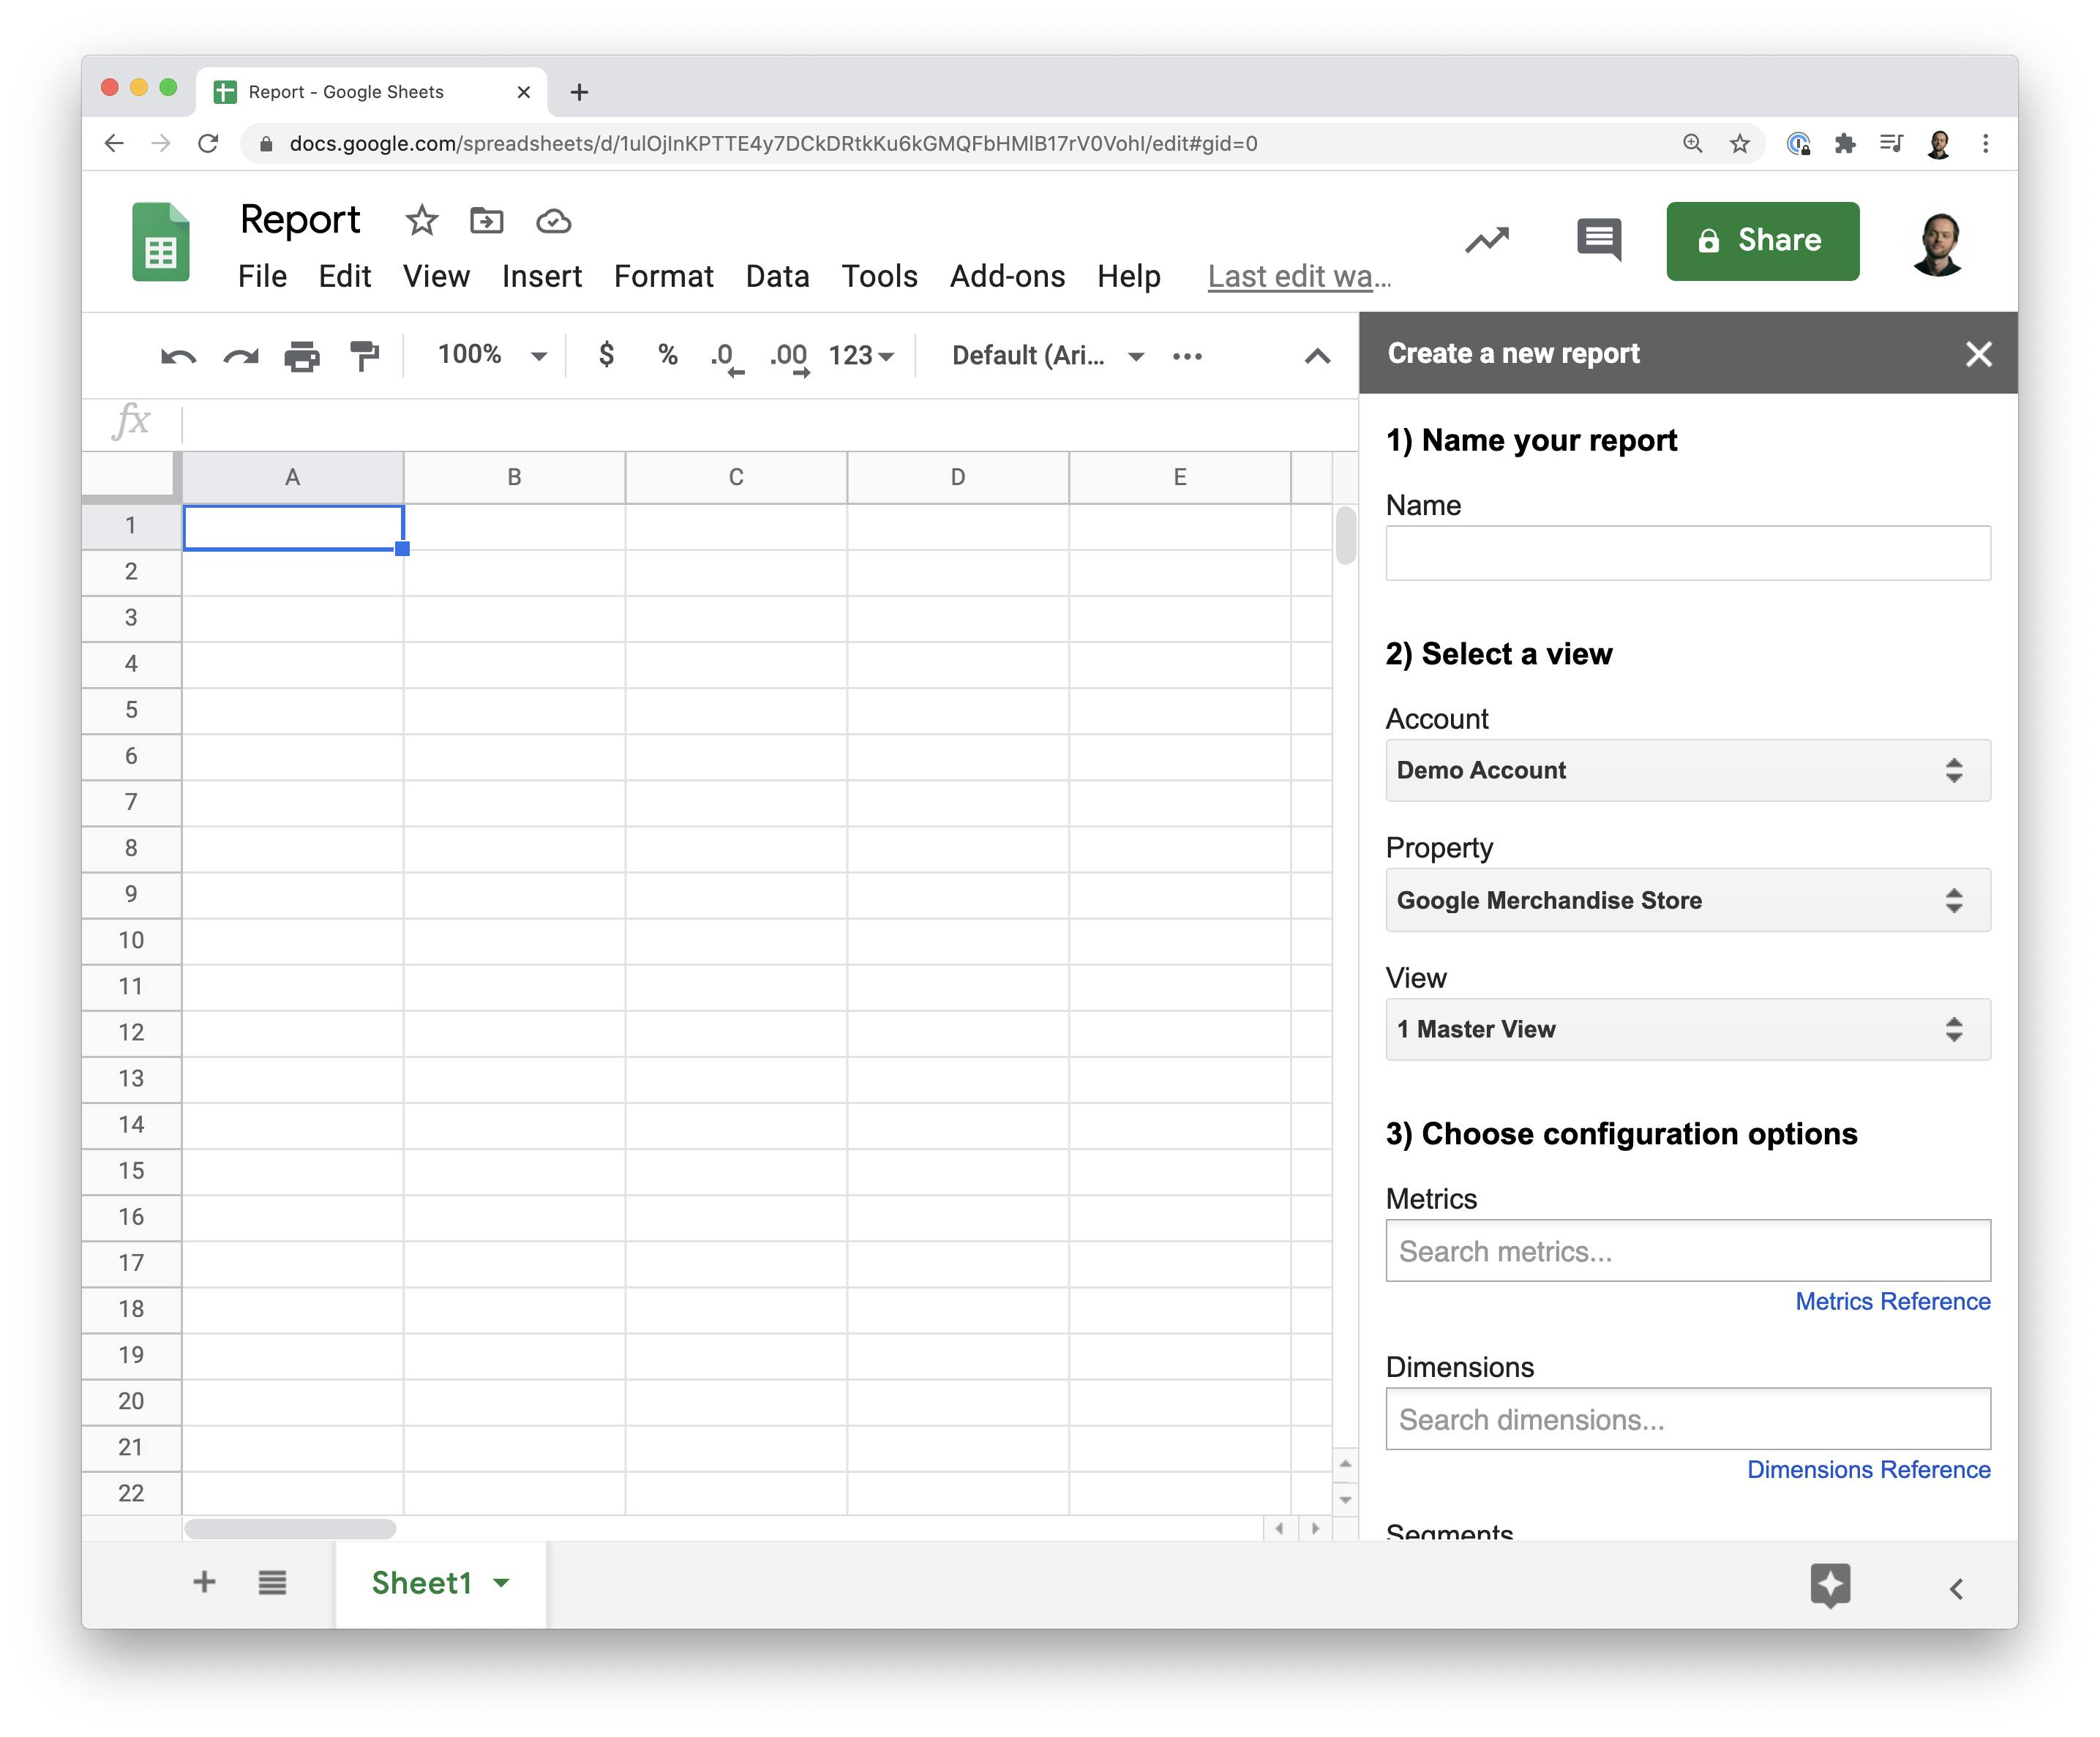This screenshot has width=2100, height=1737.
Task: Open the Insert menu
Action: 541,276
